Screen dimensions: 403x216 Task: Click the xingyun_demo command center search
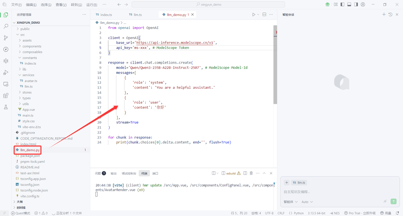[208, 5]
